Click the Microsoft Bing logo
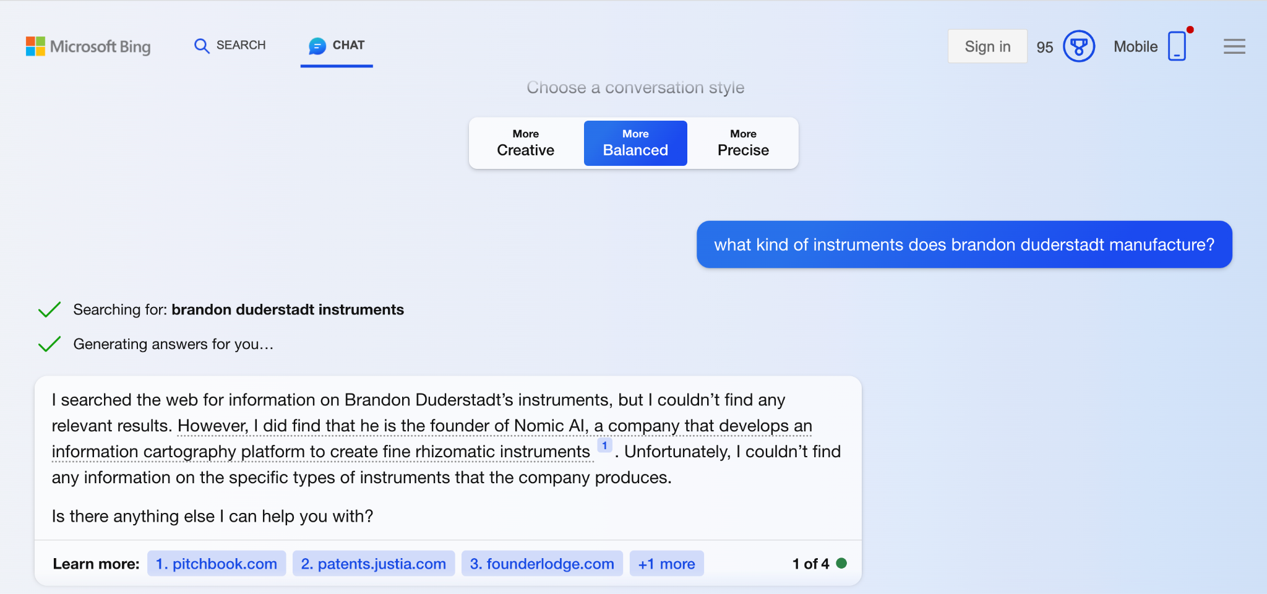This screenshot has height=594, width=1267. pyautogui.click(x=88, y=46)
